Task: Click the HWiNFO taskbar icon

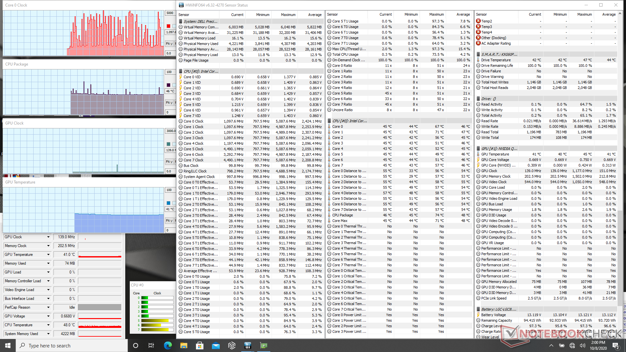Action: point(248,345)
